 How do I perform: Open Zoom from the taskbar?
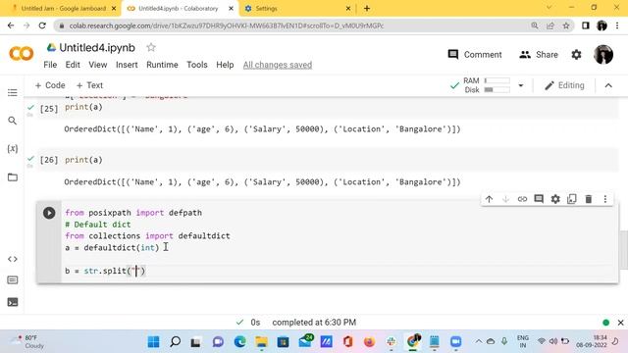(x=455, y=342)
